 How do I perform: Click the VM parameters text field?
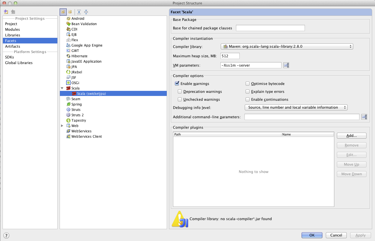[251, 65]
